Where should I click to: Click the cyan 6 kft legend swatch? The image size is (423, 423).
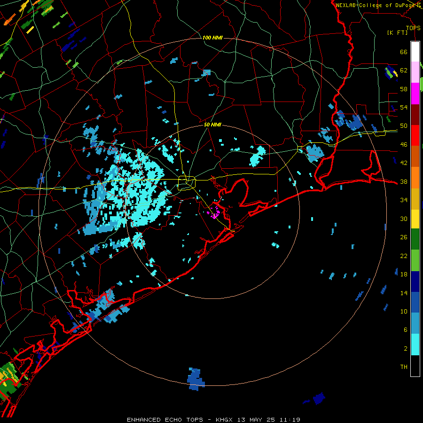coord(415,345)
